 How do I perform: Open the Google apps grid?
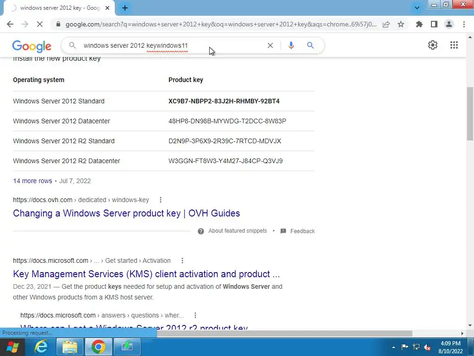coord(454,45)
